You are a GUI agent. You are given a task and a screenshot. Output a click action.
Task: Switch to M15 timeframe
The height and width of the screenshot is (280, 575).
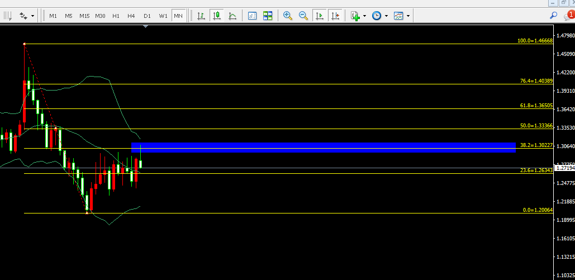tap(84, 16)
